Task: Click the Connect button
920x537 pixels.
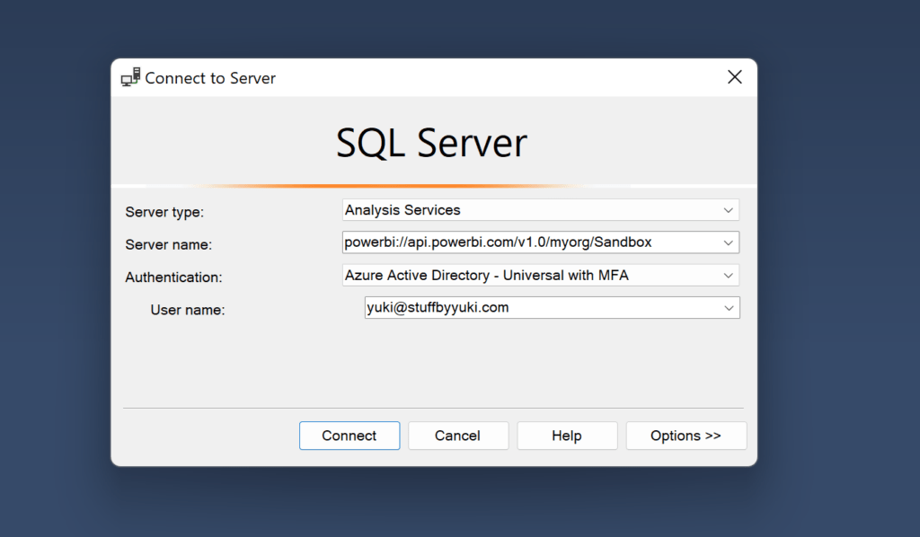Action: click(349, 436)
